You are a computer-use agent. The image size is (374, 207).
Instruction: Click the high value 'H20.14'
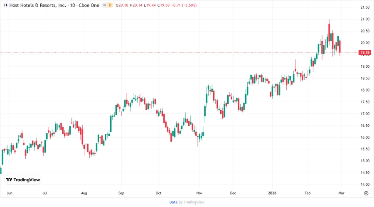click(x=136, y=5)
